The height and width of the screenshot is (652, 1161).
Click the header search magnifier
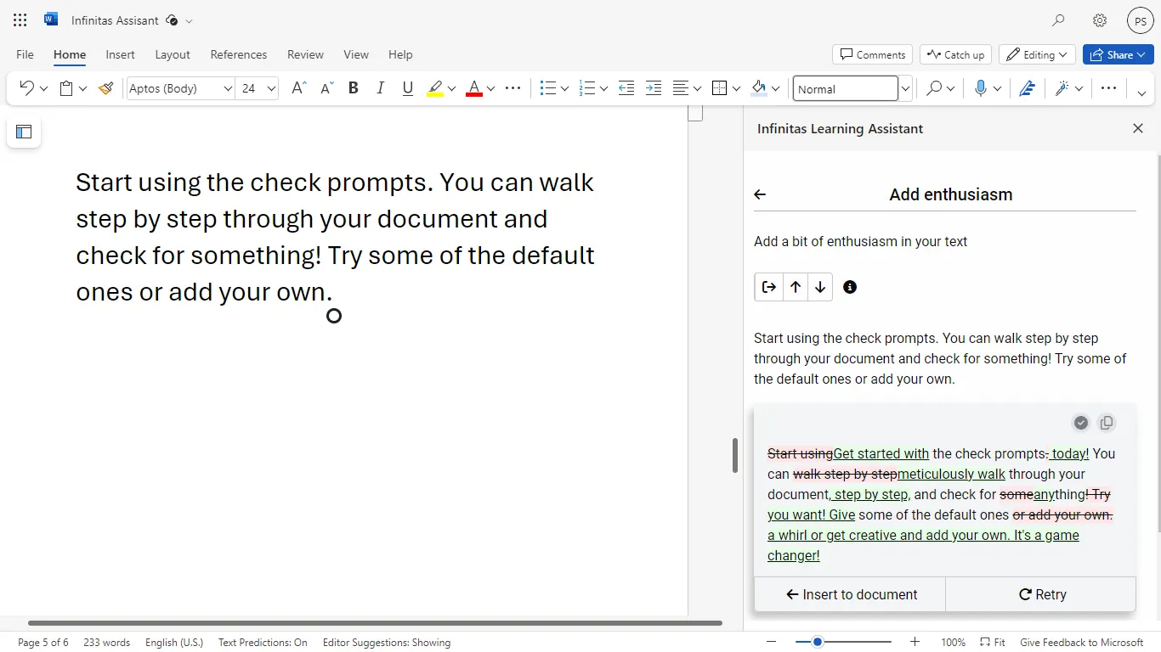click(1058, 20)
